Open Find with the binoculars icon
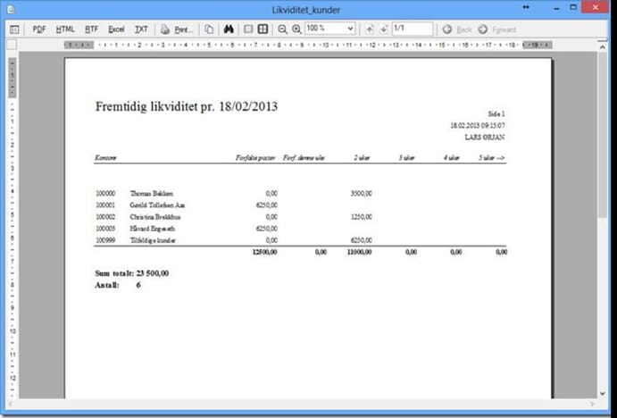Screen dimensions: 617x418 tap(228, 29)
